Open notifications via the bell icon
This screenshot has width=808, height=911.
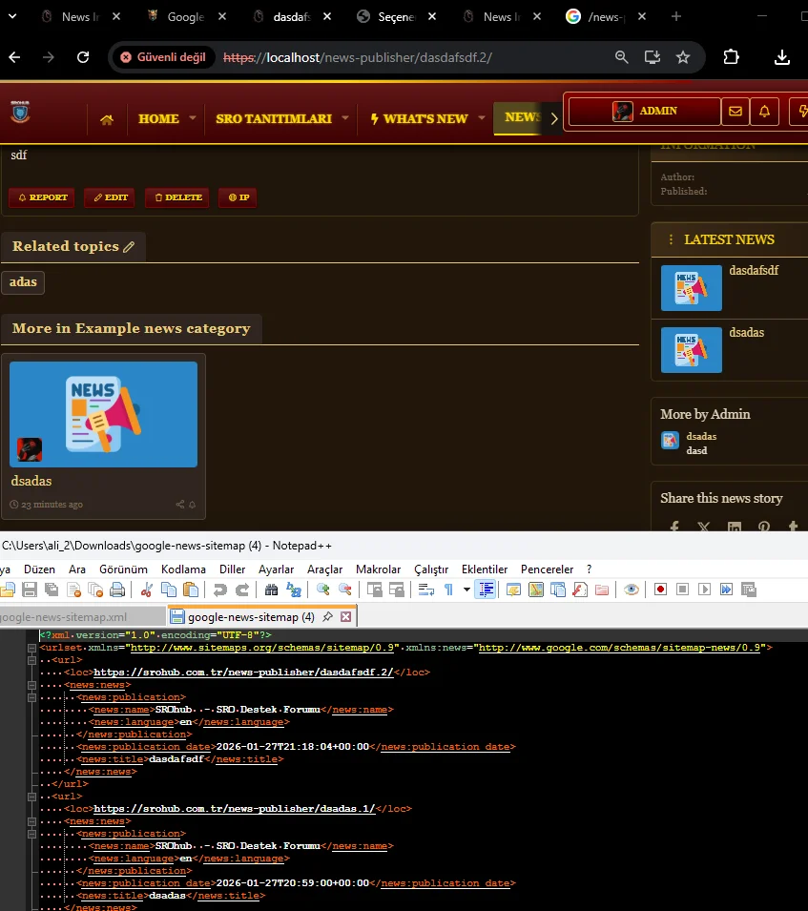point(764,112)
